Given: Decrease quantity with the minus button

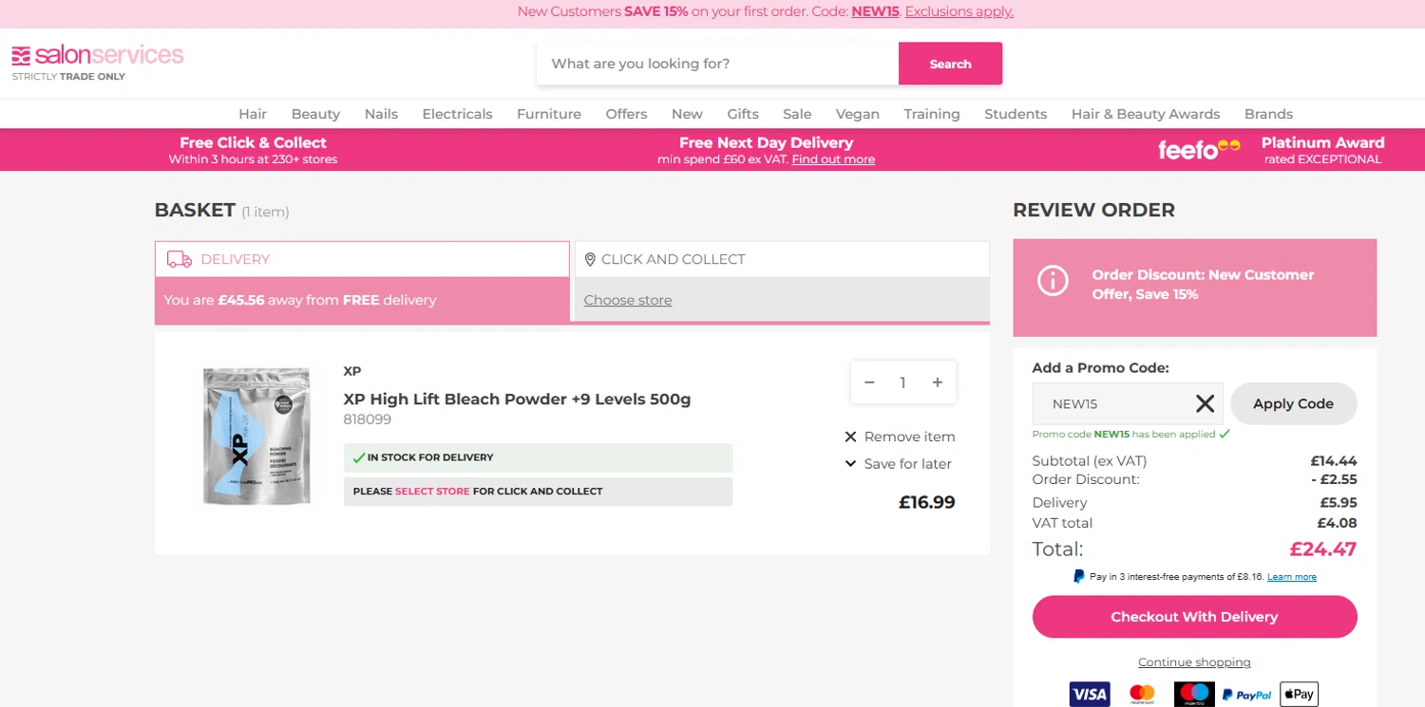Looking at the screenshot, I should pyautogui.click(x=869, y=382).
